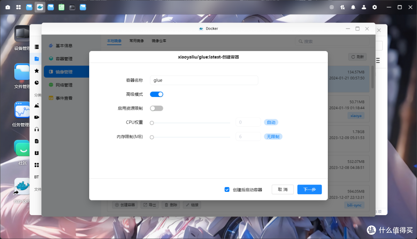Viewport: 417px width, 239px height.
Task: Click the list view icon in file manager window
Action: pos(378,61)
